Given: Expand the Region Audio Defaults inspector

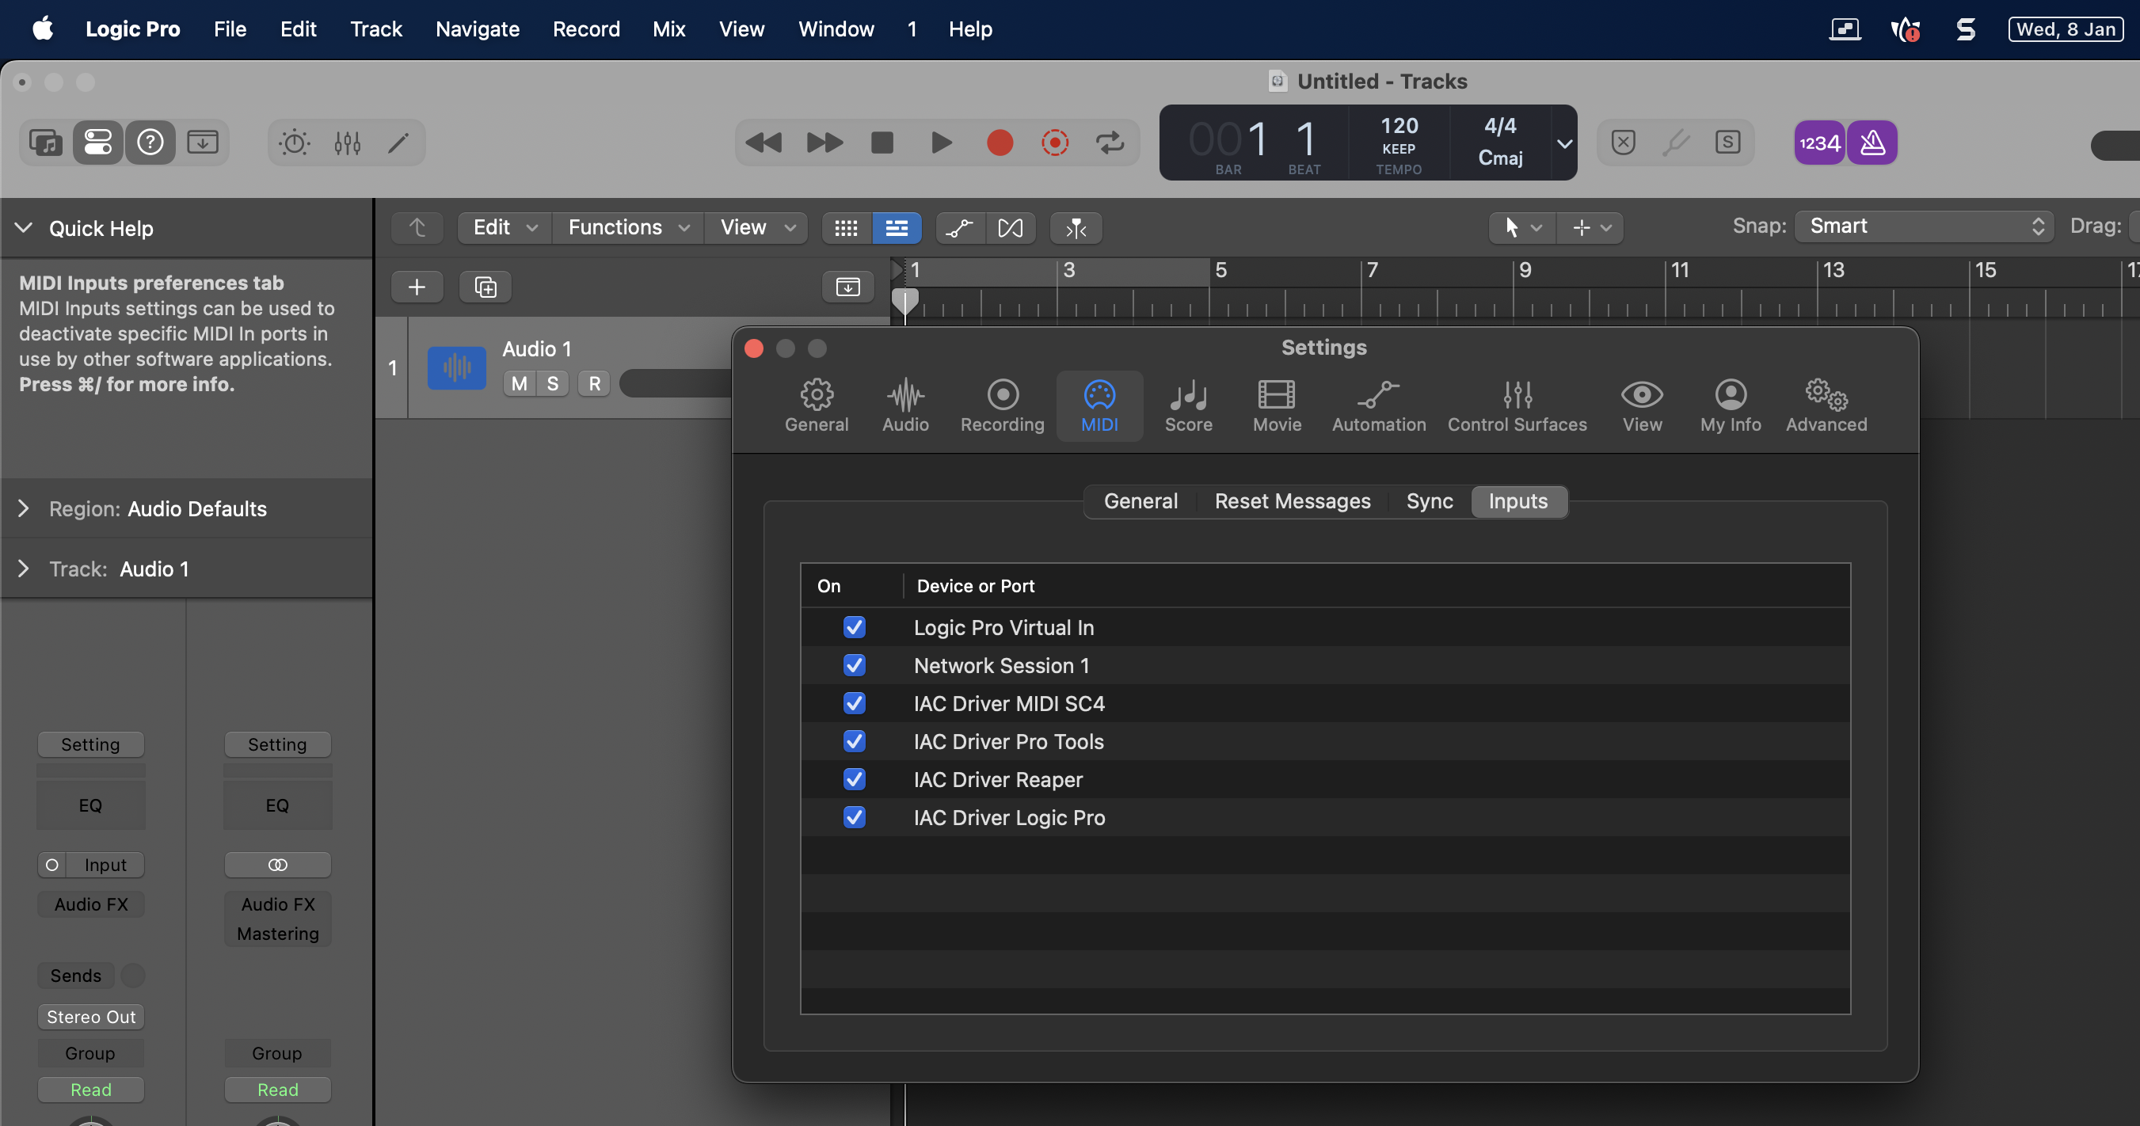Looking at the screenshot, I should click(x=23, y=508).
